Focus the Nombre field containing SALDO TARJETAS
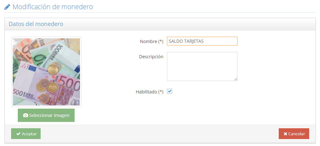This screenshot has width=320, height=146. [202, 41]
